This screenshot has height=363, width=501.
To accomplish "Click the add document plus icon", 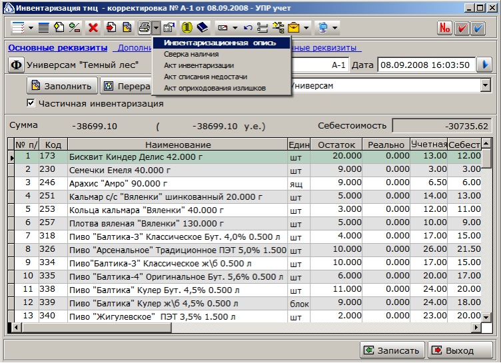I will [x=59, y=28].
